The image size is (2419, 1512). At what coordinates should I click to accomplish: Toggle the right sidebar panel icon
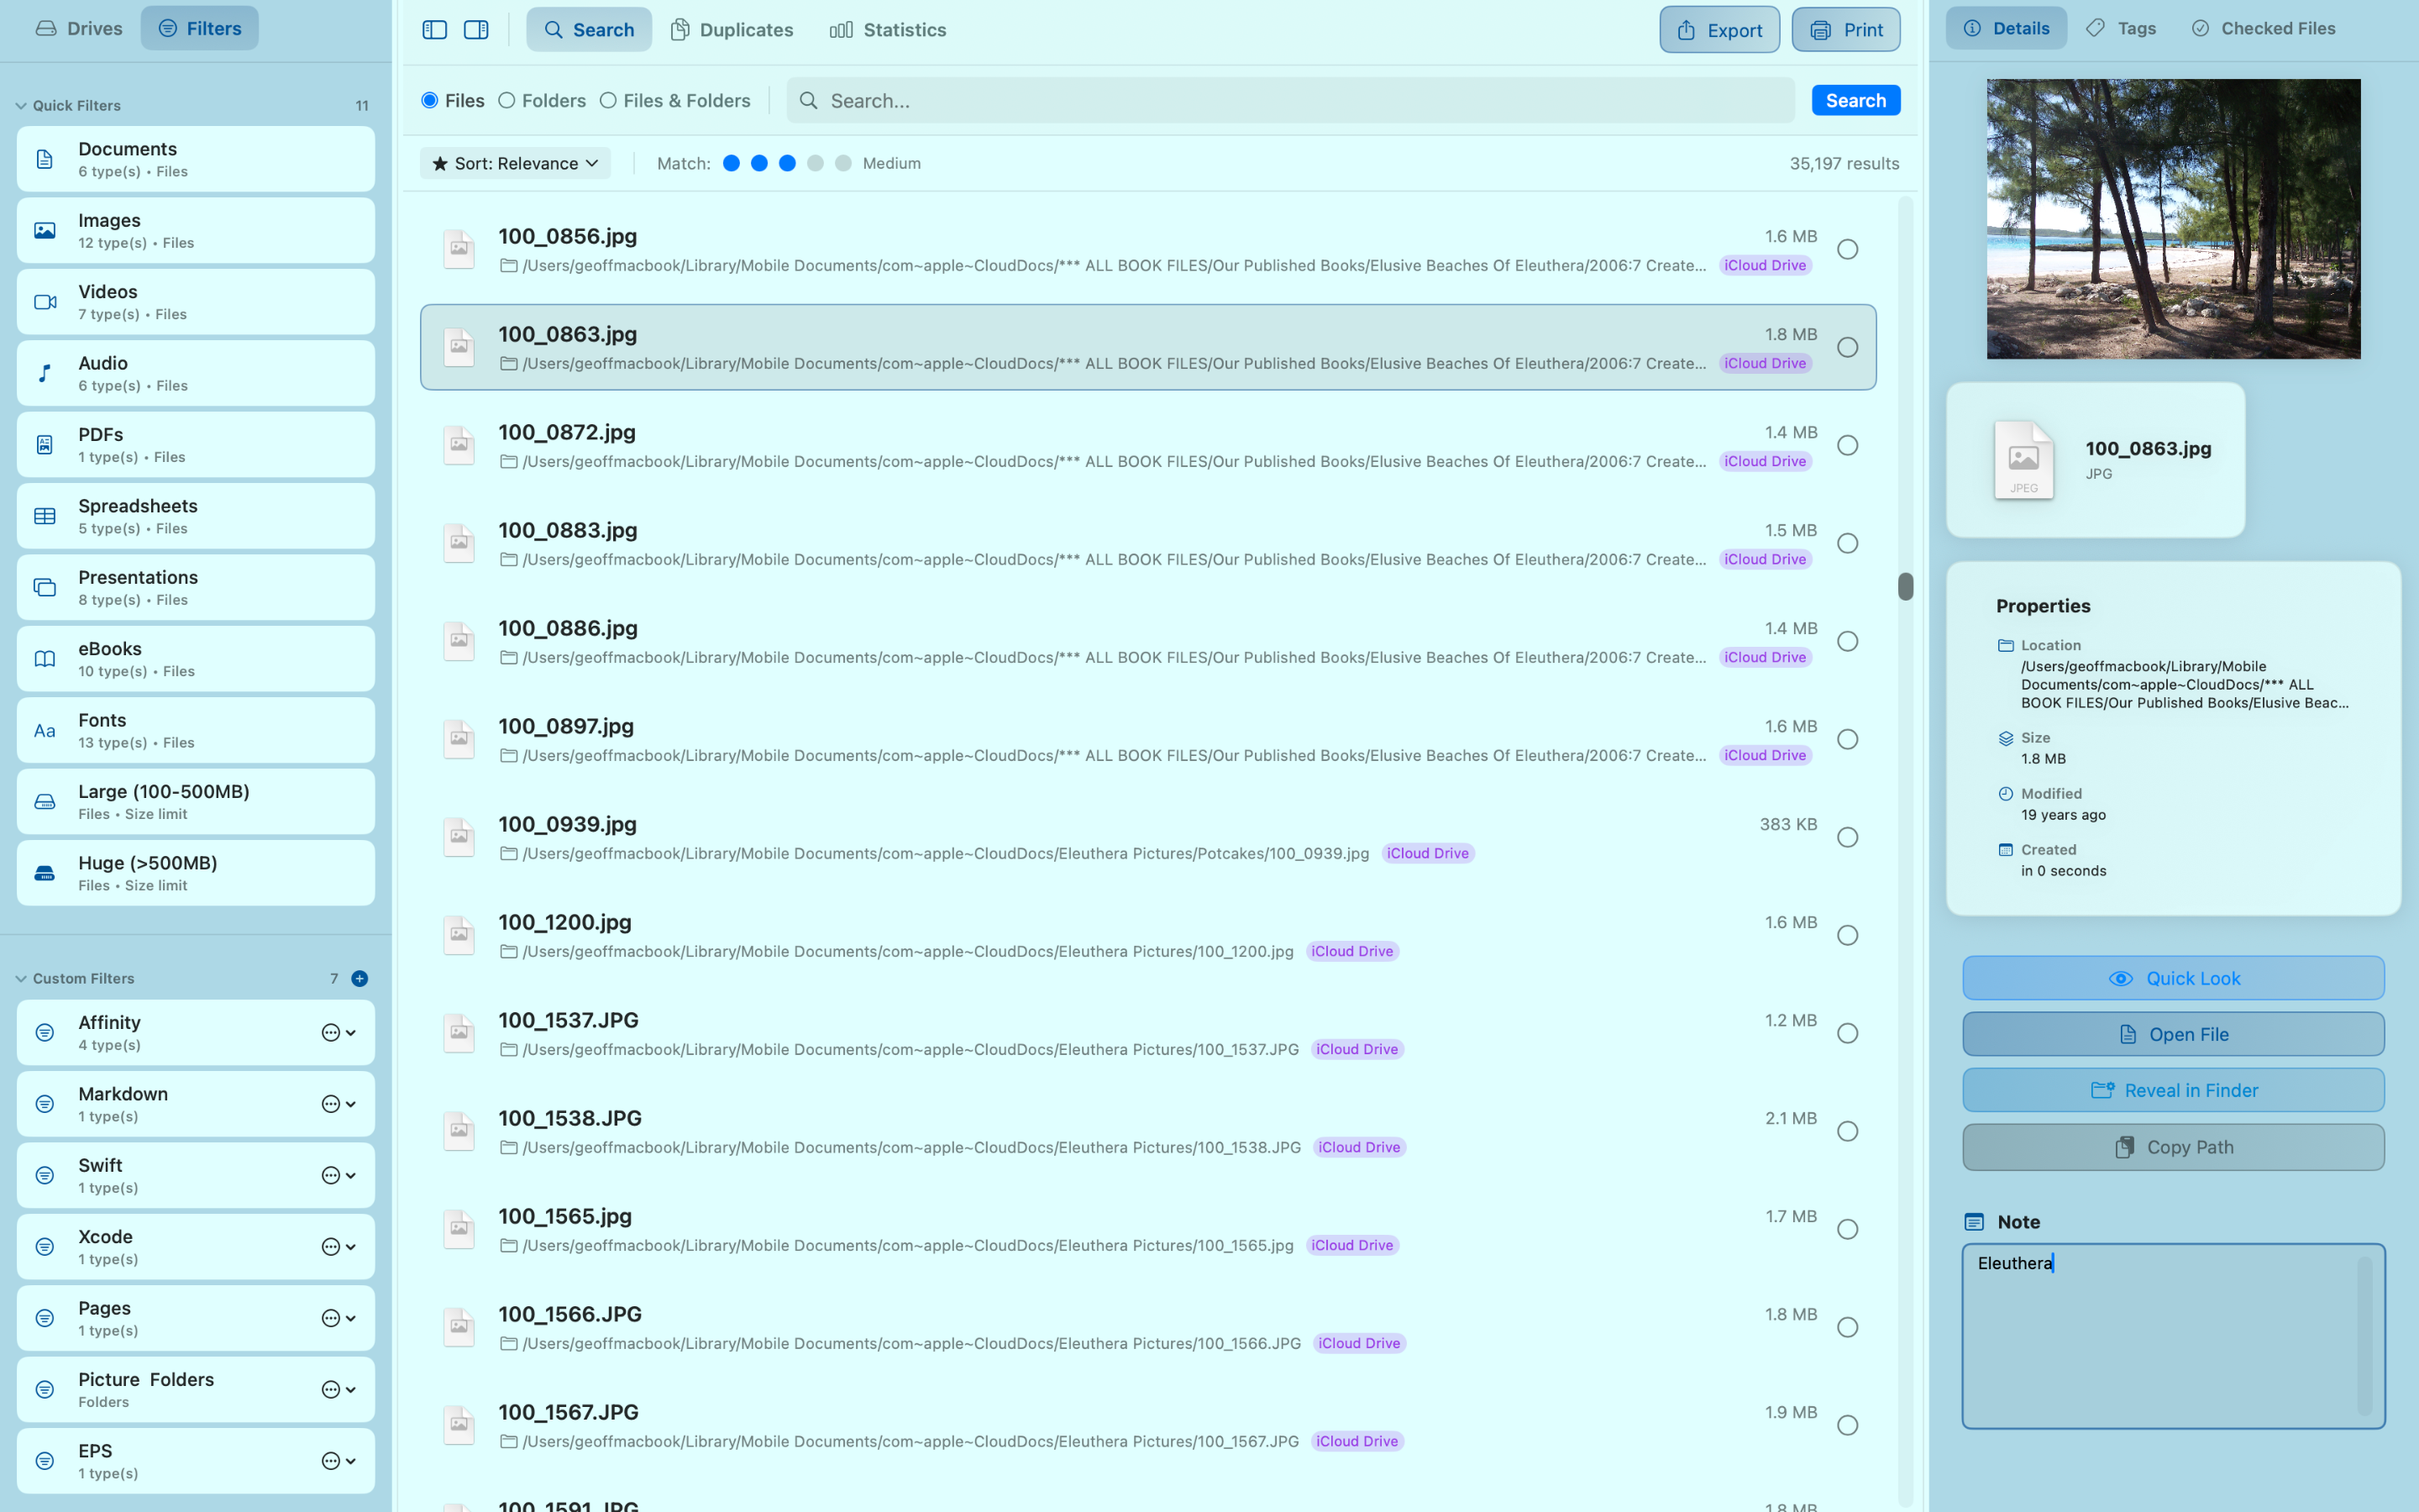click(x=477, y=30)
